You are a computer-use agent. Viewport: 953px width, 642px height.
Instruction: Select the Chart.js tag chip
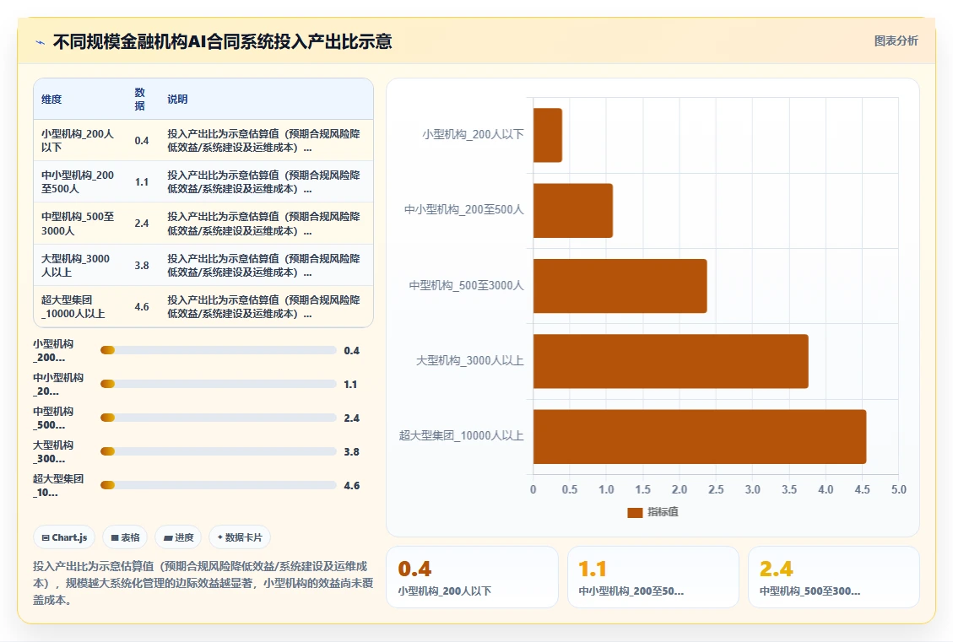tap(64, 537)
